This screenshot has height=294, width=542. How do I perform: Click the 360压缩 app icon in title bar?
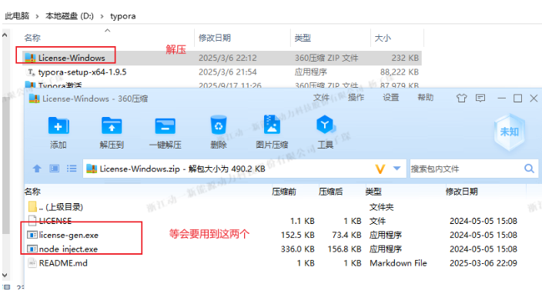(x=34, y=99)
